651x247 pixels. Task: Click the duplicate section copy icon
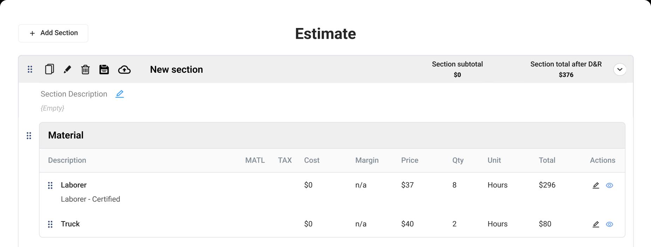coord(49,69)
